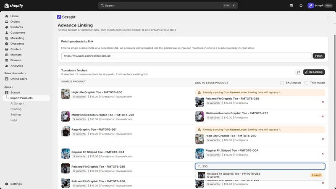Click the Fetch button
Image resolution: width=336 pixels, height=189 pixels.
point(319,56)
